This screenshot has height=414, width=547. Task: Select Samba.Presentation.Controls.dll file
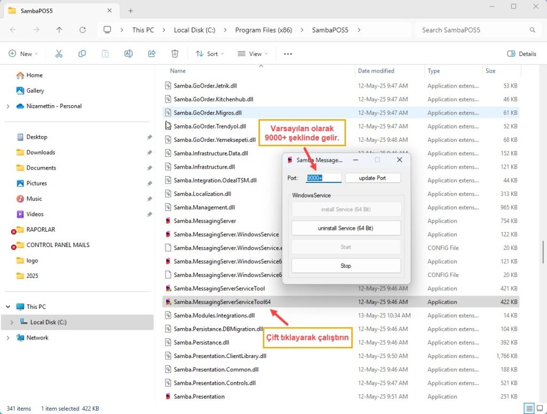[341, 383]
